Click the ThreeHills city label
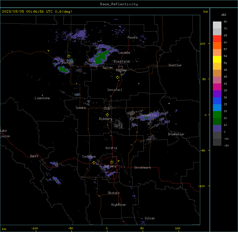The image size is (238, 232). [x=148, y=115]
